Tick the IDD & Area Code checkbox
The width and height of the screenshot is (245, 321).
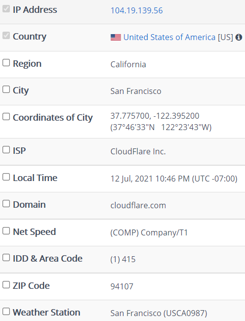pyautogui.click(x=6, y=258)
